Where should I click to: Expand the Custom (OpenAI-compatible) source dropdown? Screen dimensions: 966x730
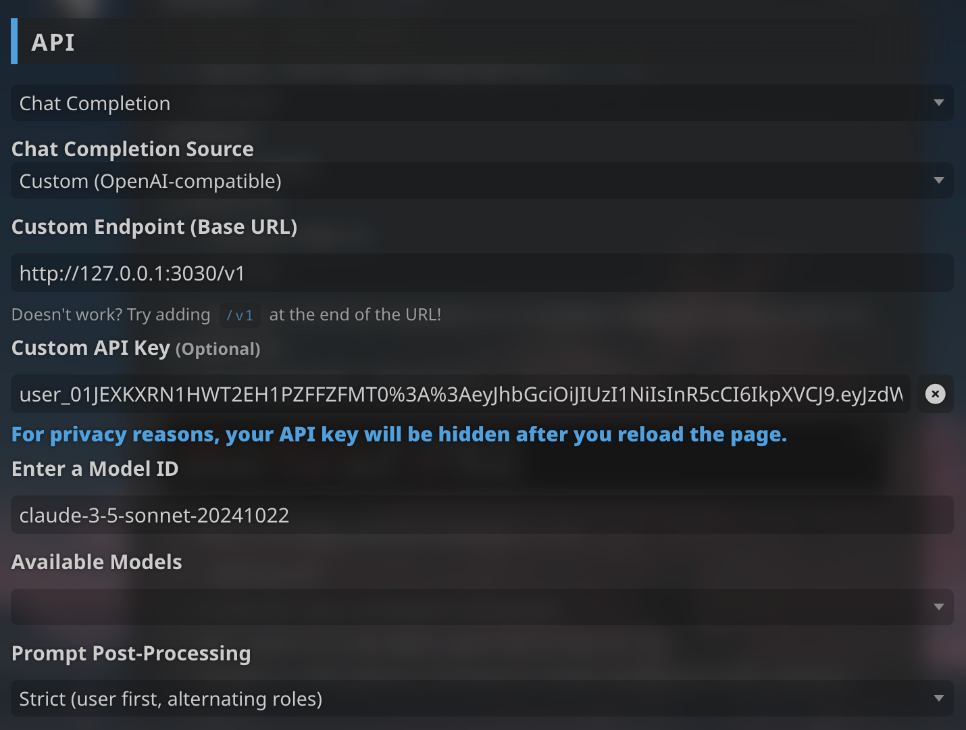[x=482, y=180]
